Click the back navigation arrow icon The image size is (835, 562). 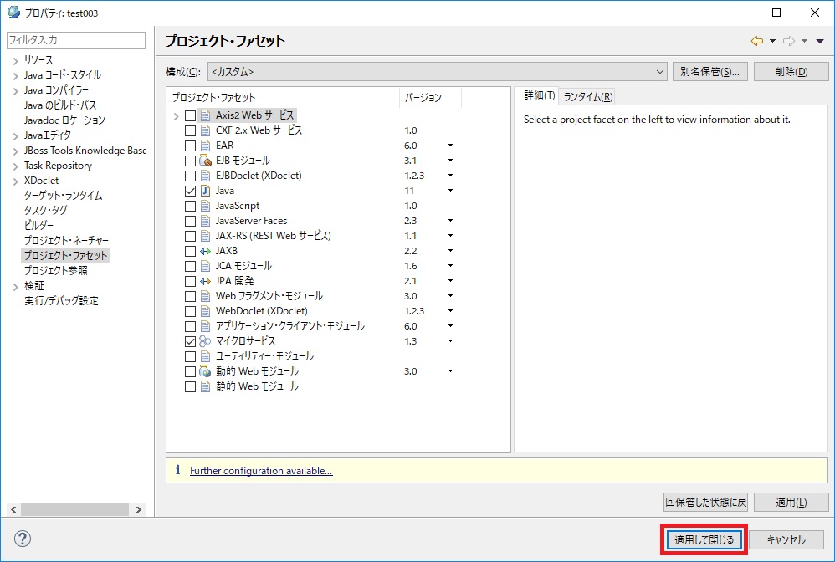point(756,41)
